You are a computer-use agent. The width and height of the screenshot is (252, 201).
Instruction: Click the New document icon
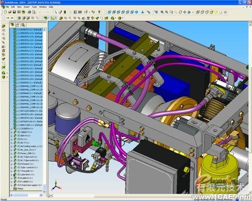[x=5, y=12]
